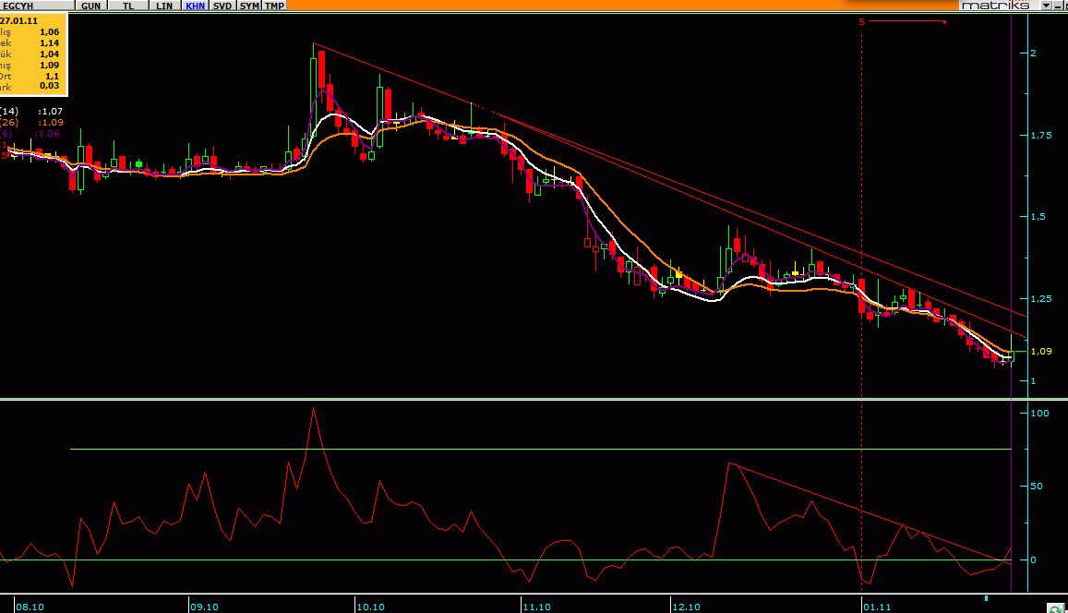Image resolution: width=1068 pixels, height=613 pixels.
Task: Click the EGCYH symbol field
Action: 37,6
